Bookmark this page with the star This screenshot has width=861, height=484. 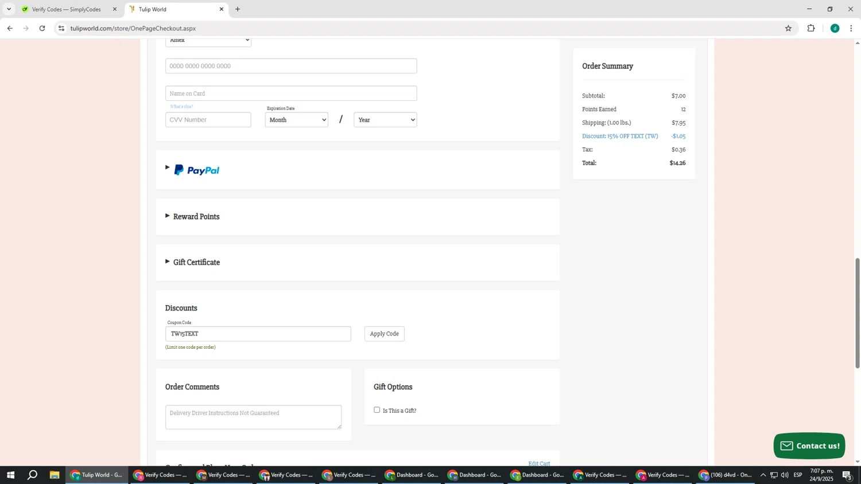point(788,28)
